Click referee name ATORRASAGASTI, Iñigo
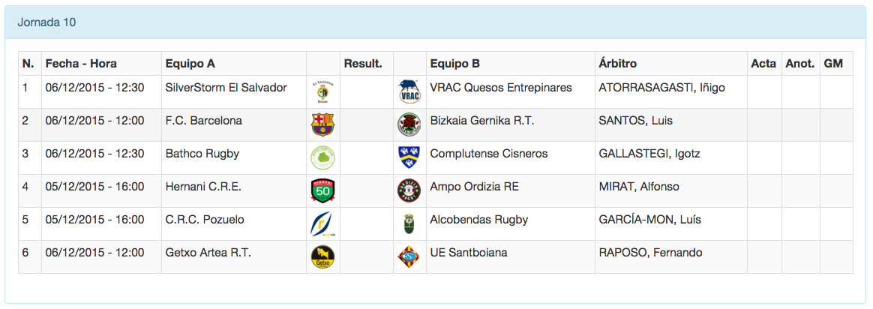 (661, 88)
